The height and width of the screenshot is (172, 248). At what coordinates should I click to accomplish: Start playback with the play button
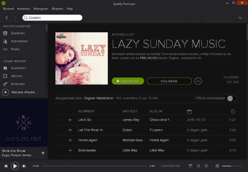click(x=15, y=166)
